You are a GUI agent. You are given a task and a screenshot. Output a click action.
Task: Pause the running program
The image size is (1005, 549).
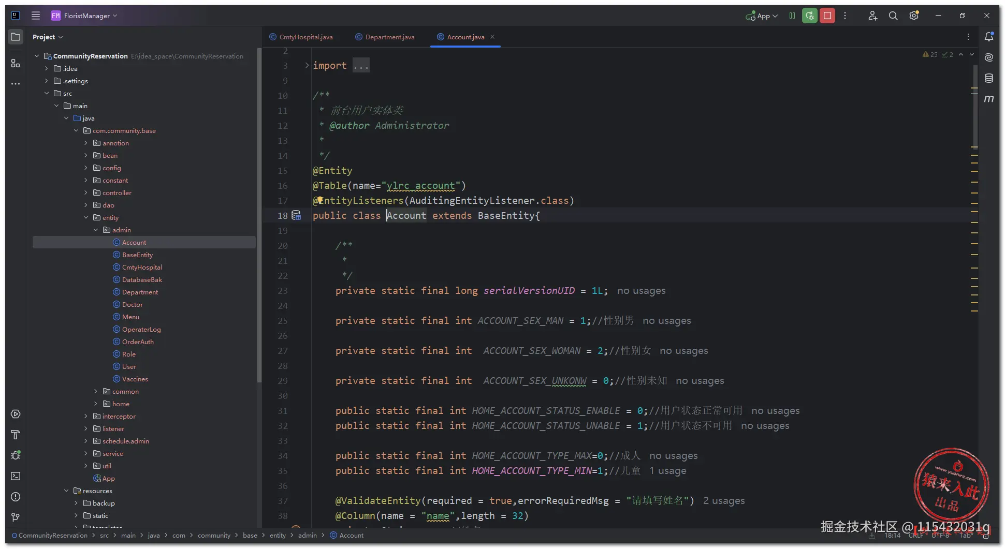point(792,16)
